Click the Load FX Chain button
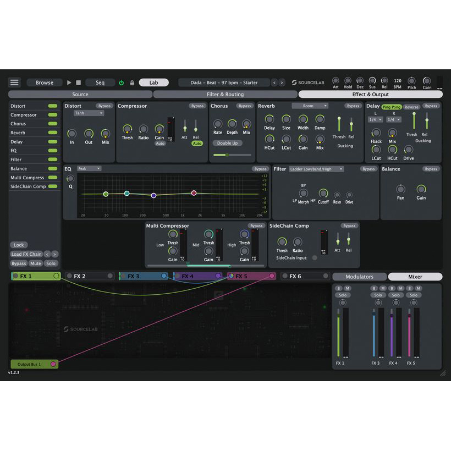Image resolution: width=451 pixels, height=451 pixels. point(26,254)
